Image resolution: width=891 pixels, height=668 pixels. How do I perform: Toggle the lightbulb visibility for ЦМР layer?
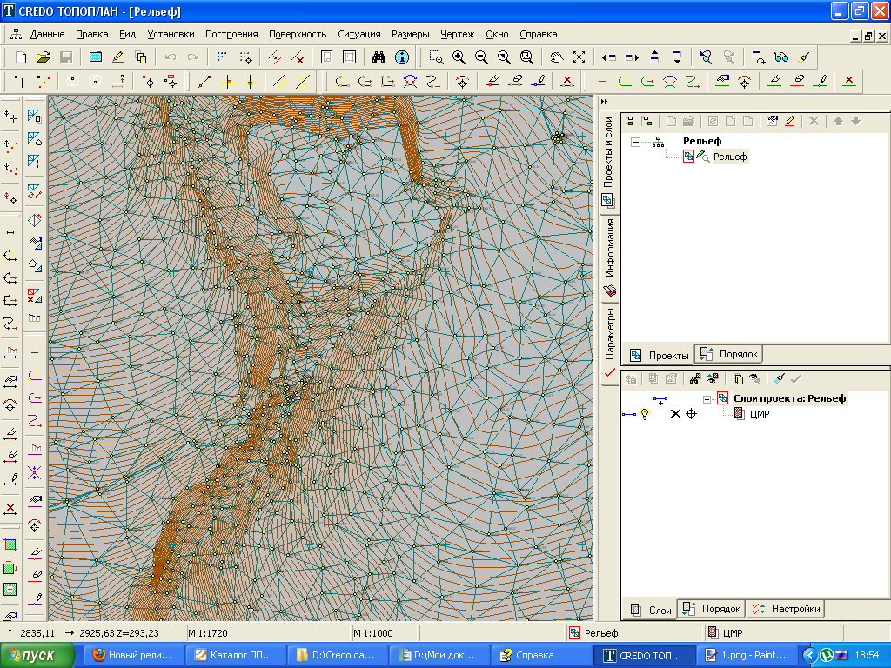pos(645,414)
